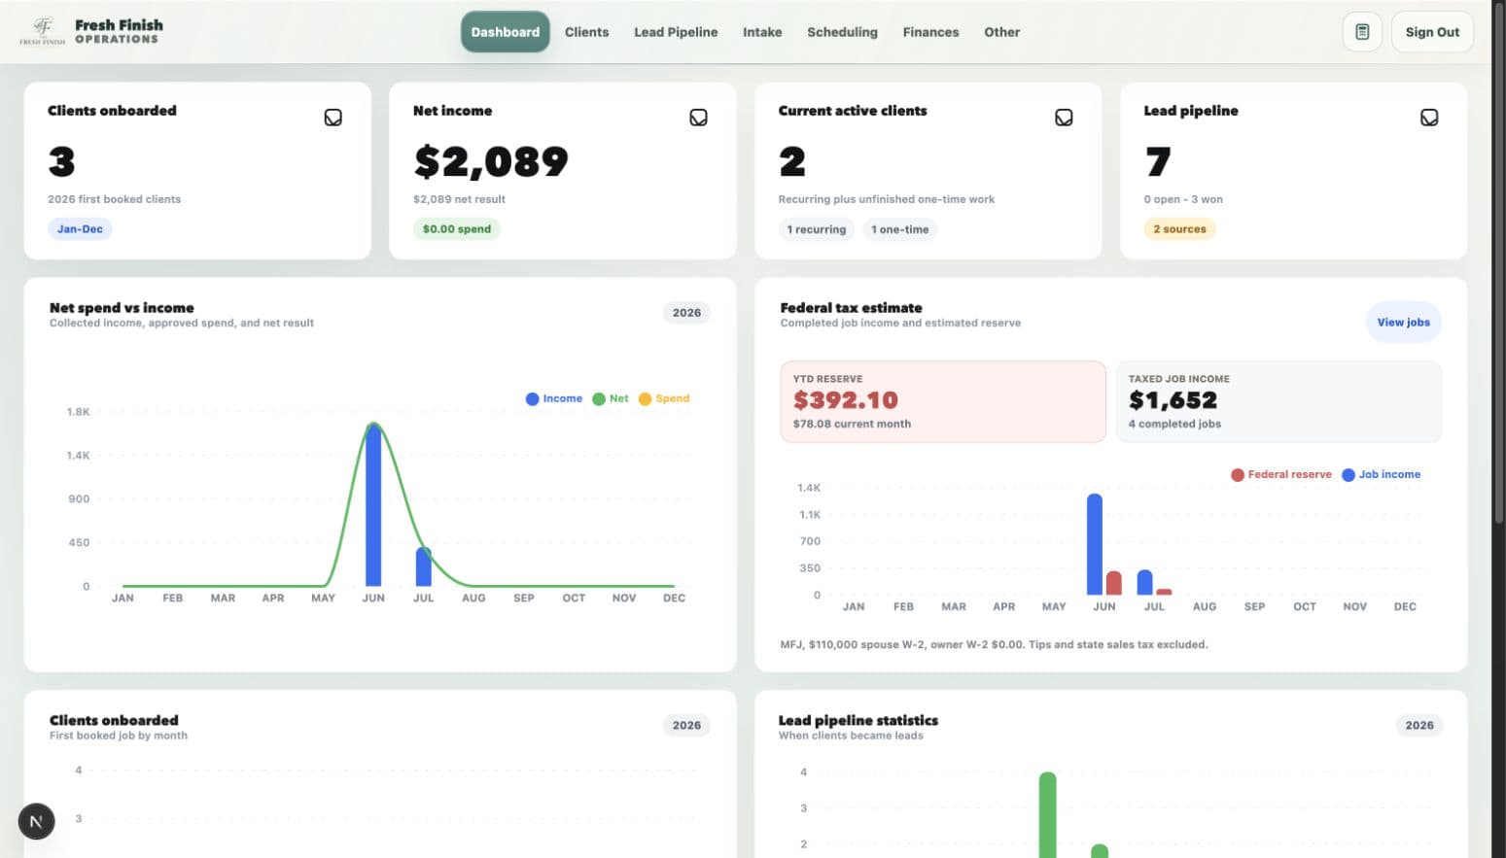Open the Finances tab

(930, 32)
